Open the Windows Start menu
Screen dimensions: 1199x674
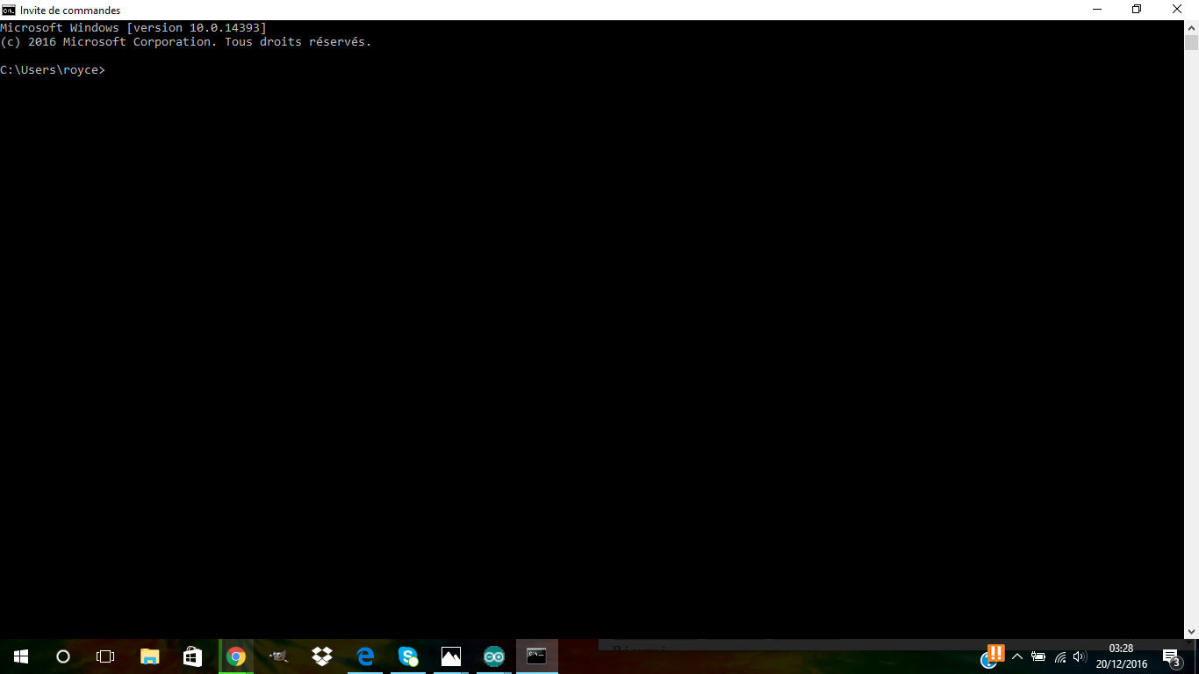point(21,656)
